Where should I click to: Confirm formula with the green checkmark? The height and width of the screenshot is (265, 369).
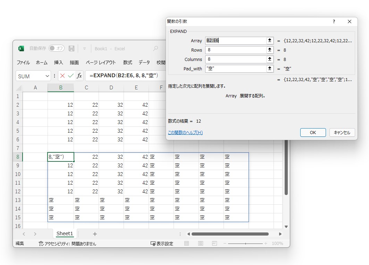pyautogui.click(x=70, y=76)
